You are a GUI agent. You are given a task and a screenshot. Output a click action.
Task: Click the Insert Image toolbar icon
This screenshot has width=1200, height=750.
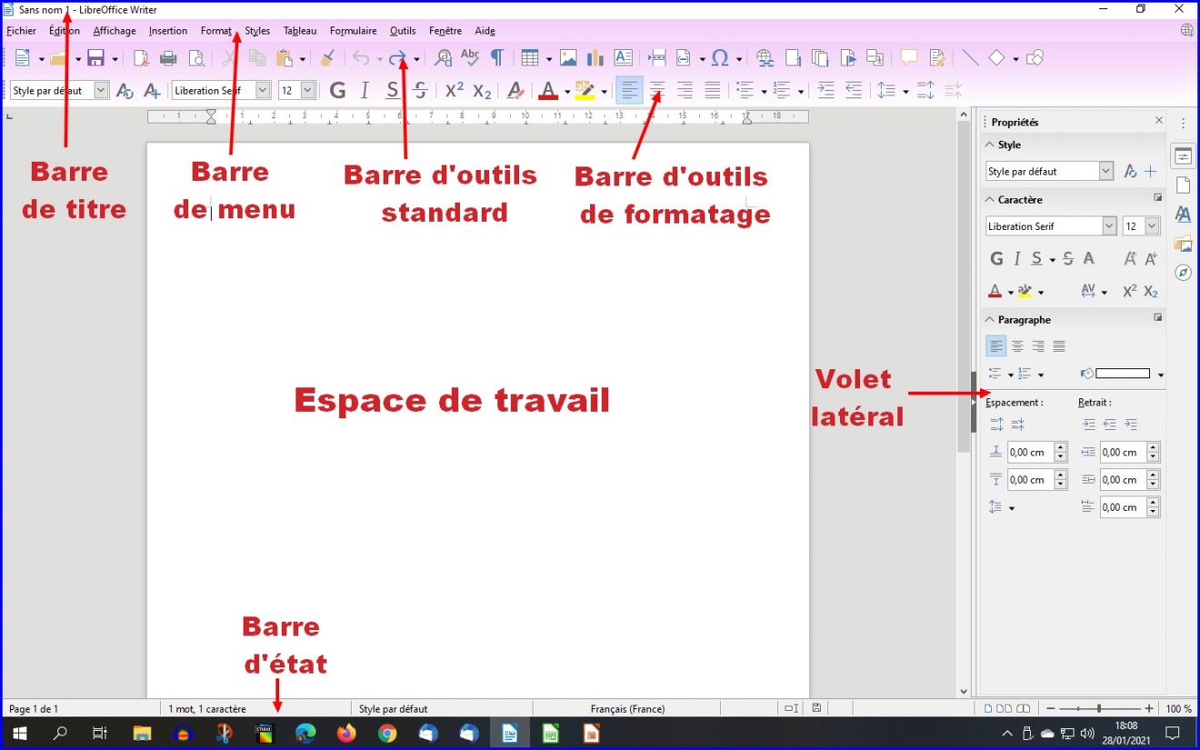coord(569,57)
